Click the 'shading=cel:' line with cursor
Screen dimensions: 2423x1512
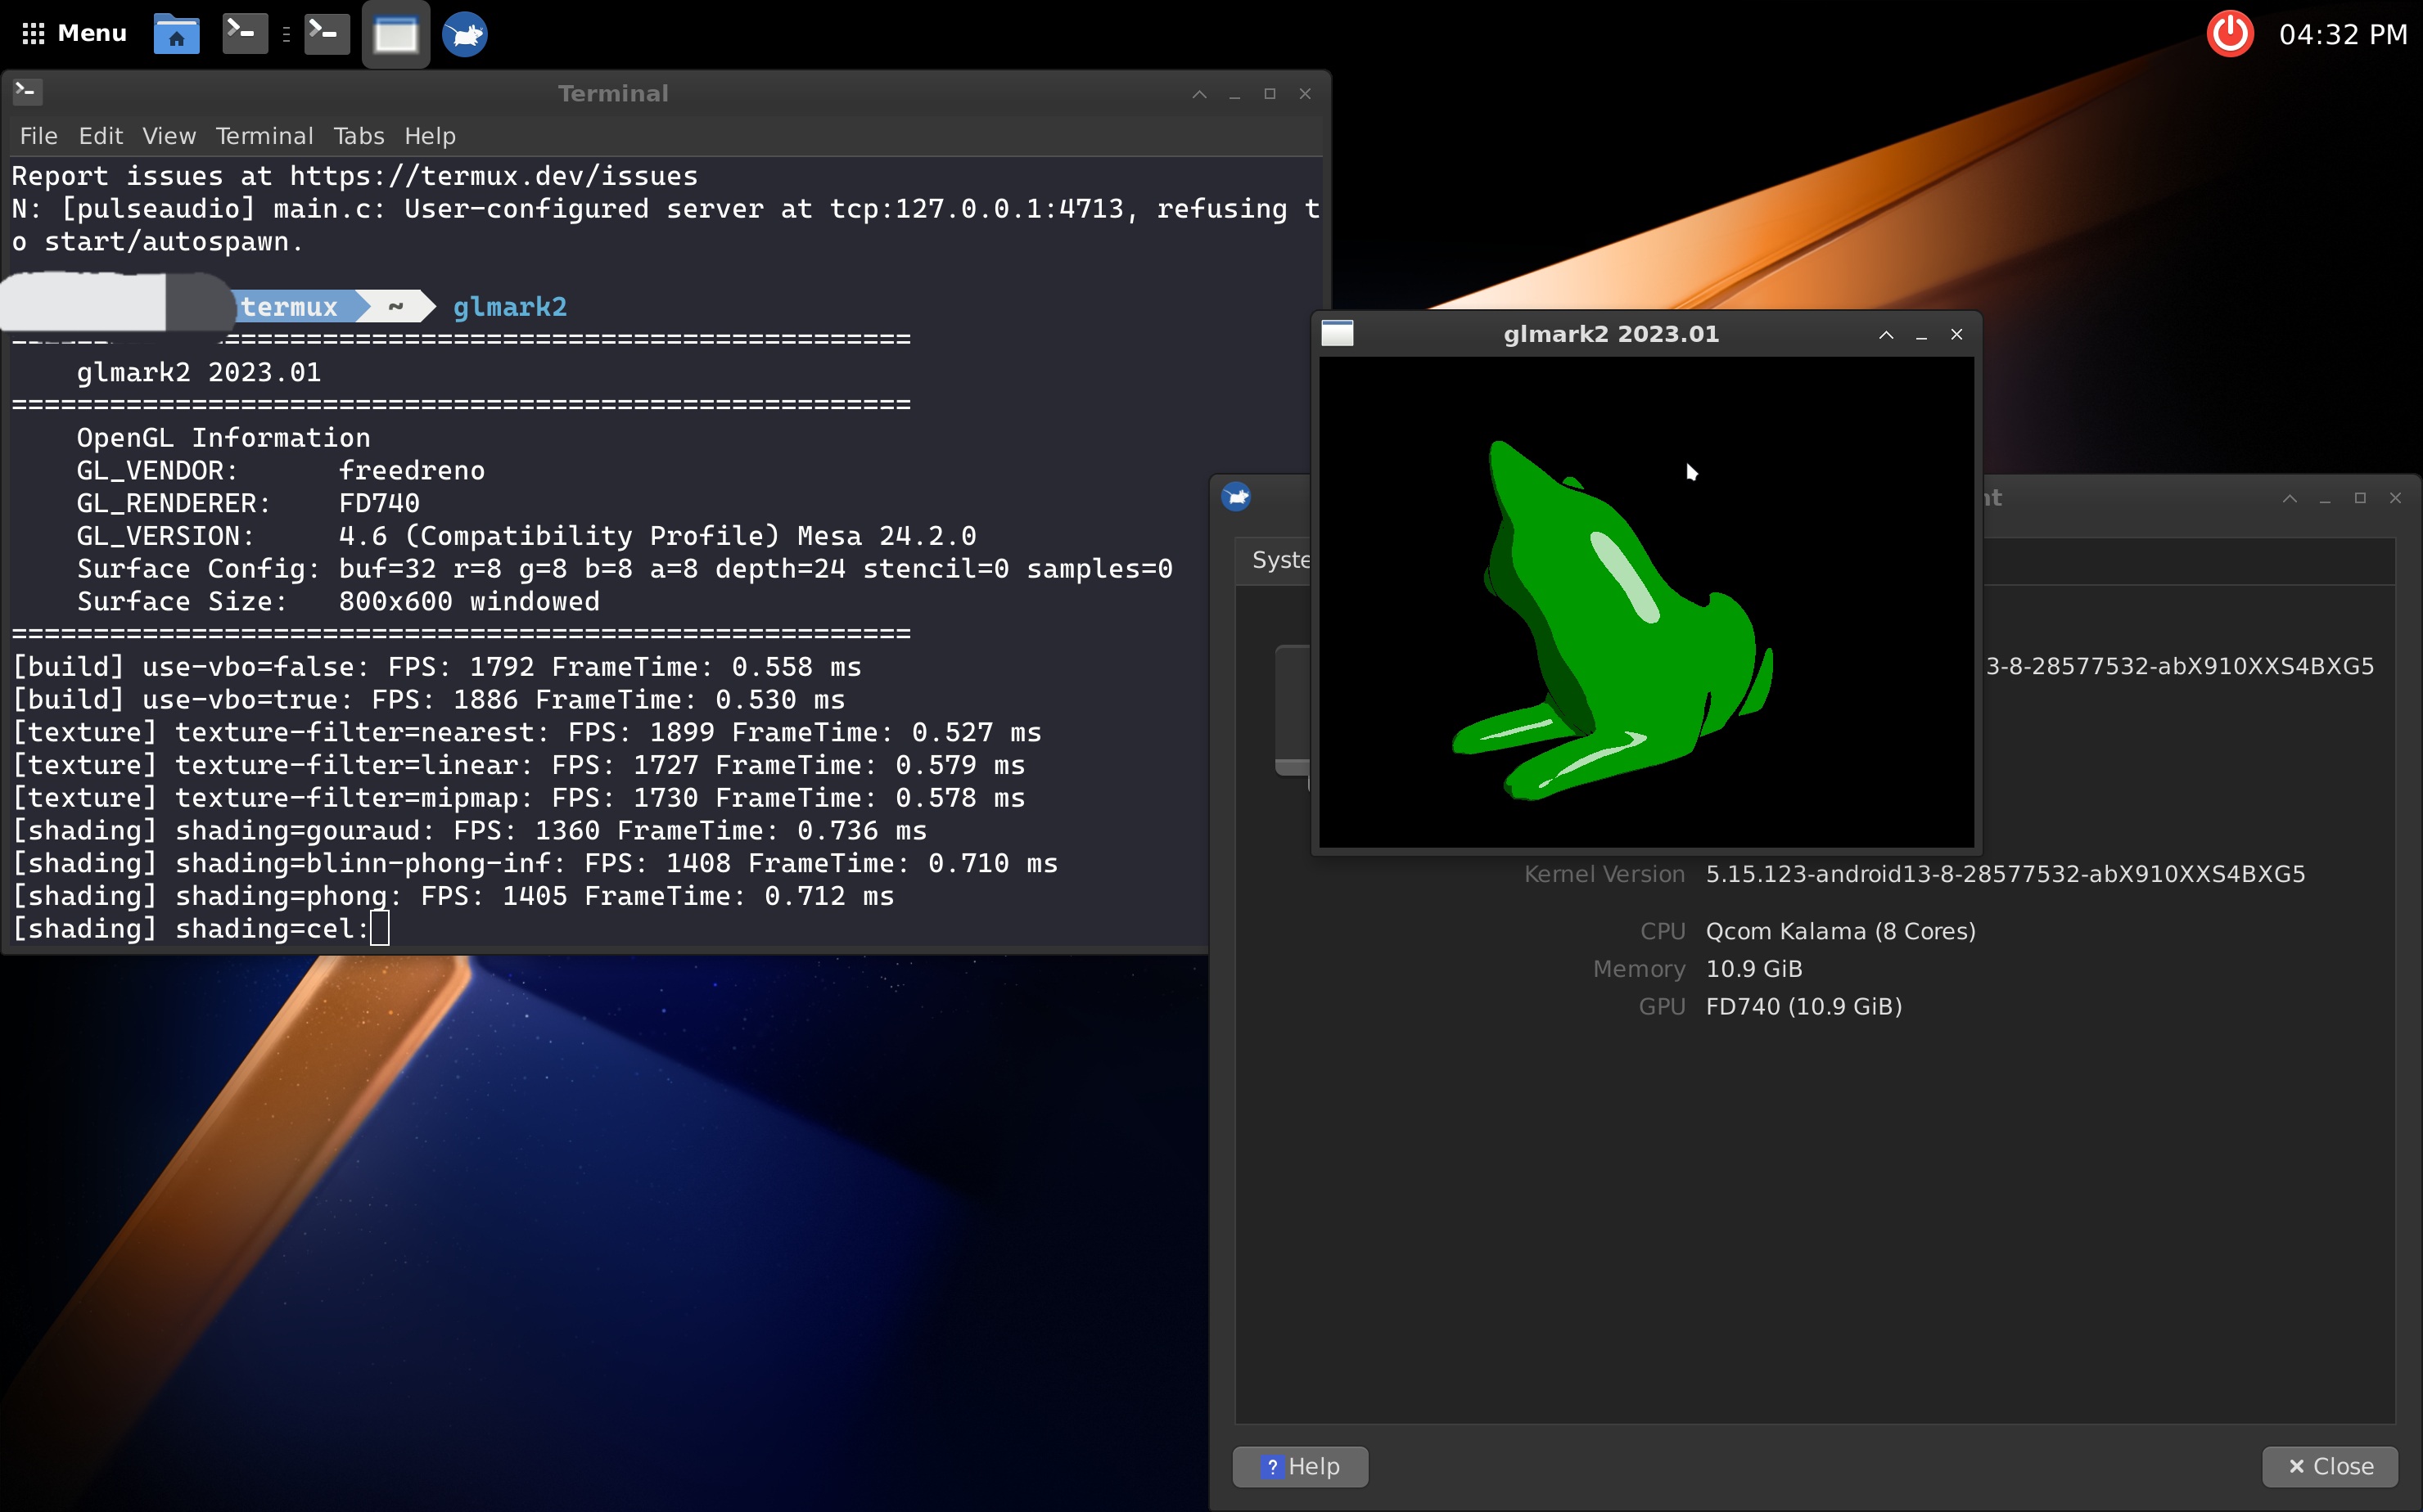point(200,928)
